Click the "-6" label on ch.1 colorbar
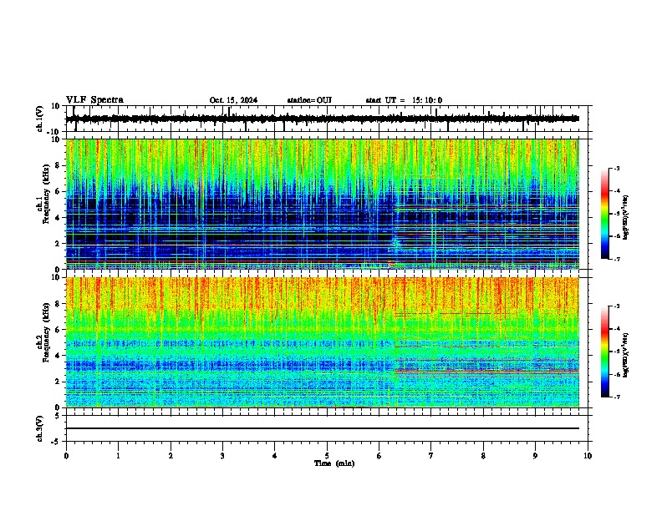 coord(617,236)
